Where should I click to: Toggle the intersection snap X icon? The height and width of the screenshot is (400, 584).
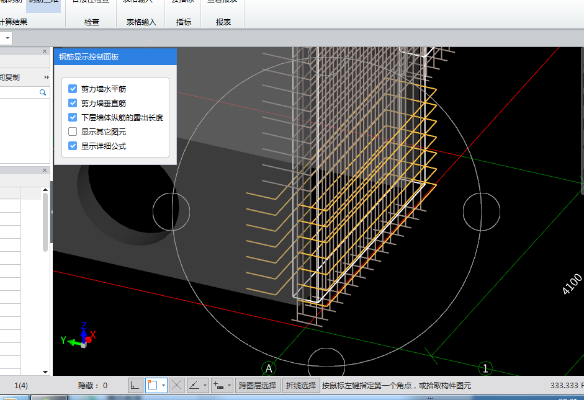click(x=177, y=386)
